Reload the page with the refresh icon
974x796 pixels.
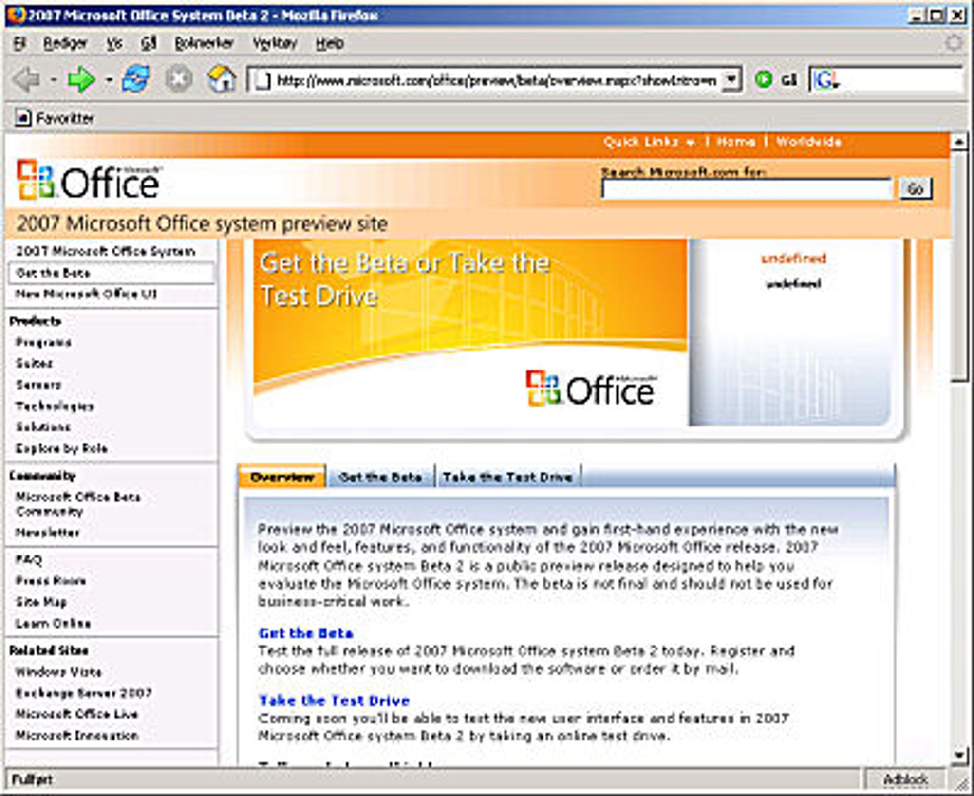coord(136,79)
